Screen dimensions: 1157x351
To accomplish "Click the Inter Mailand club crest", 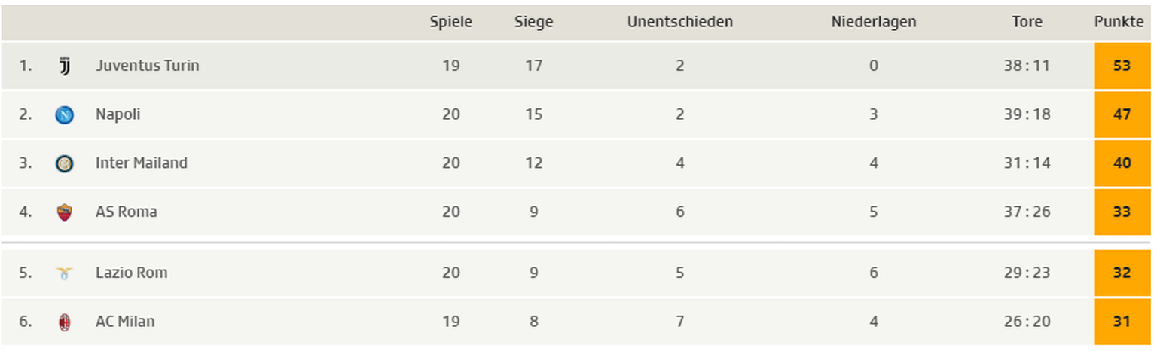I will pos(65,163).
